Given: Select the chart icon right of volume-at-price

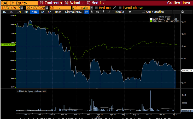Looking at the screenshot, I should coord(108,12).
